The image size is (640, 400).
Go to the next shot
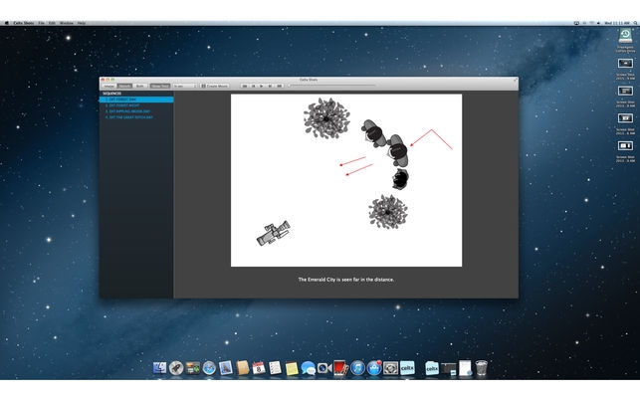coord(270,87)
